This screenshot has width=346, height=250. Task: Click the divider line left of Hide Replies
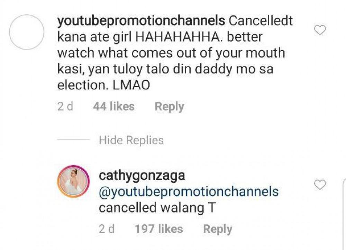[x=73, y=140]
